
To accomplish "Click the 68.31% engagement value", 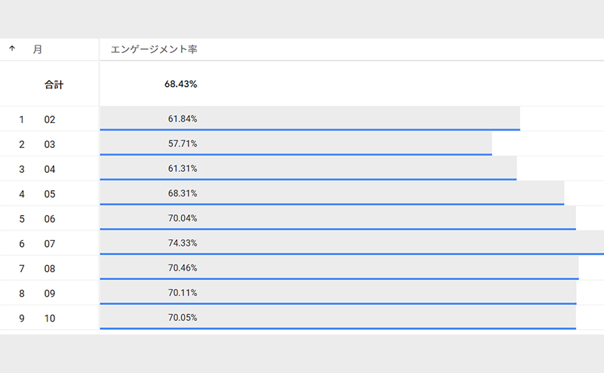I will (x=183, y=193).
